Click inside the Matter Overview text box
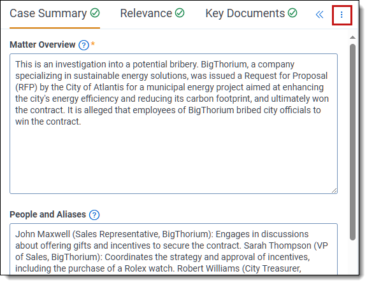This screenshot has height=283, width=367. point(173,123)
